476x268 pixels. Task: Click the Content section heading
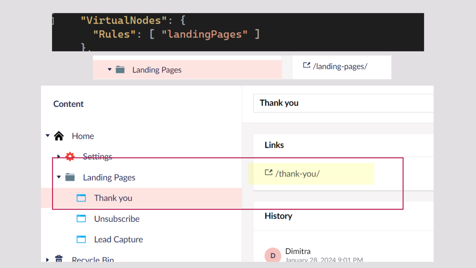(68, 104)
